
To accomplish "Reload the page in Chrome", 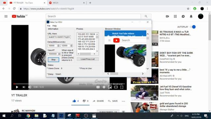I will (14, 9).
